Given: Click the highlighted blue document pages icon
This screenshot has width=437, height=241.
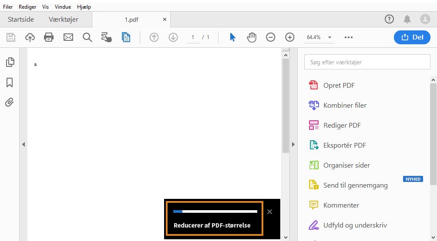Looking at the screenshot, I should point(126,37).
